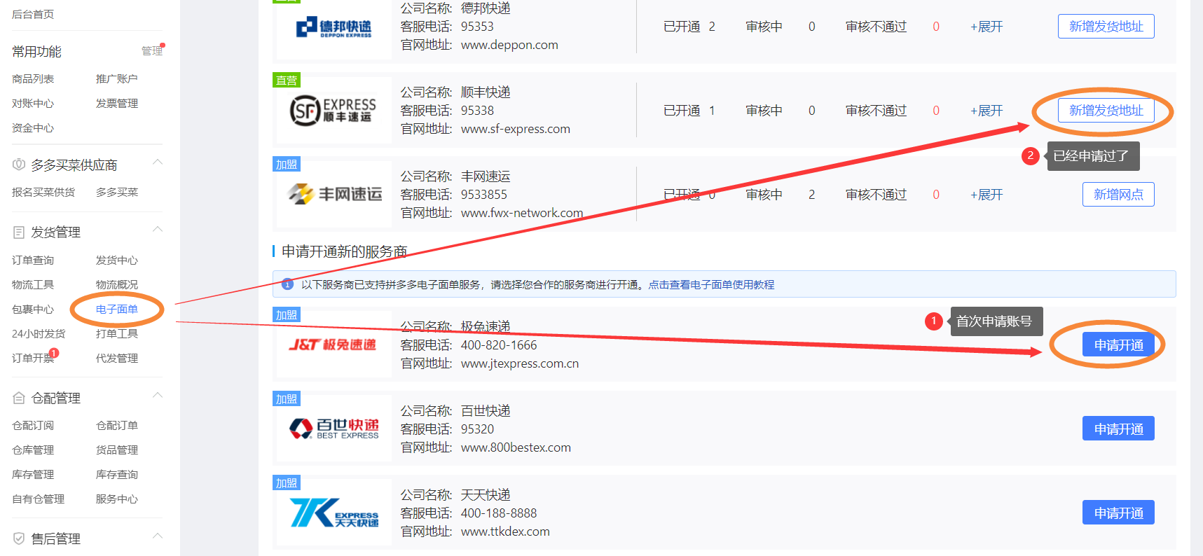The image size is (1203, 556).
Task: Open 库存查询 in the sidebar
Action: coord(117,475)
